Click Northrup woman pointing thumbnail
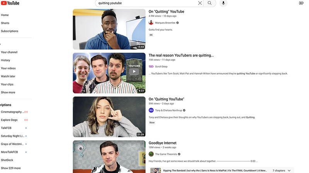309x173 pixels. click(109, 117)
